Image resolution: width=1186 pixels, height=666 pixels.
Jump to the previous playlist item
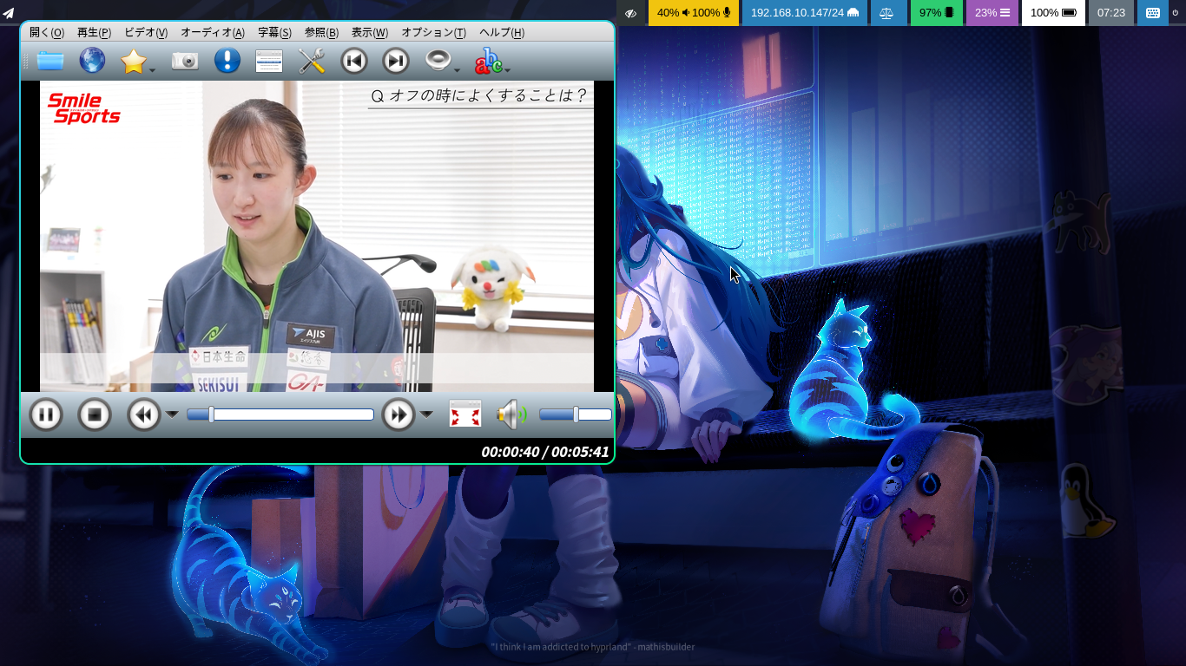353,61
